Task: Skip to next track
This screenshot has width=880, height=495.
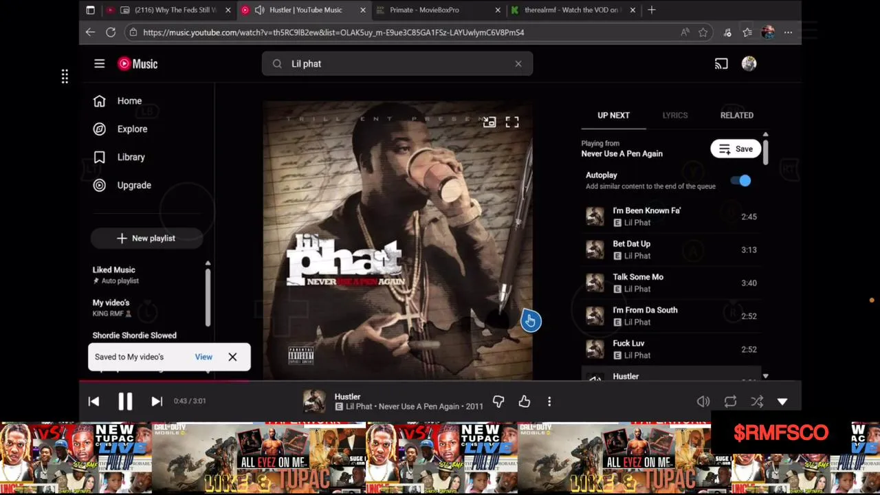Action: click(x=157, y=401)
